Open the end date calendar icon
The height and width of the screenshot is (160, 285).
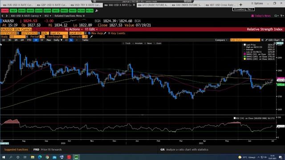point(39,33)
